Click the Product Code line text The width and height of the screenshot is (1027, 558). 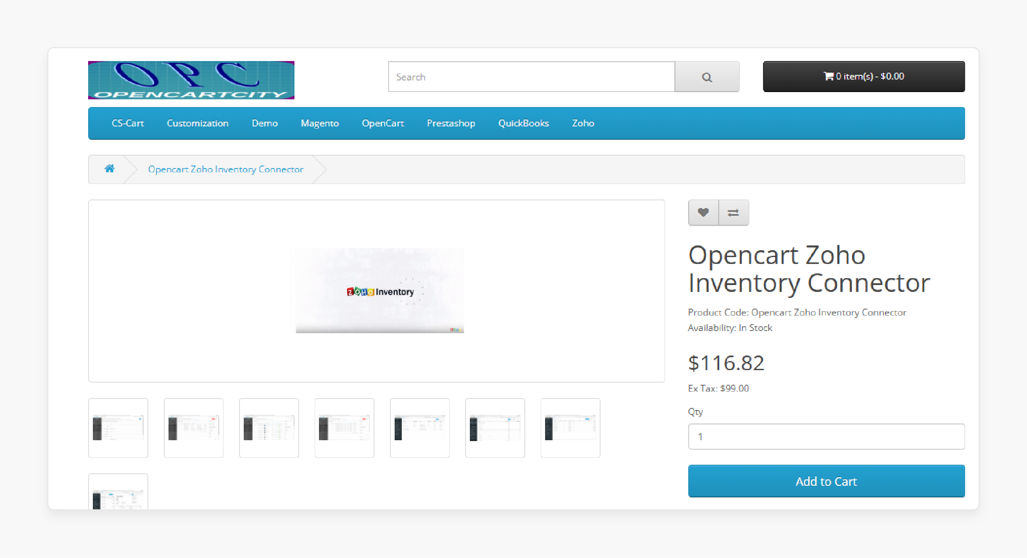[797, 313]
